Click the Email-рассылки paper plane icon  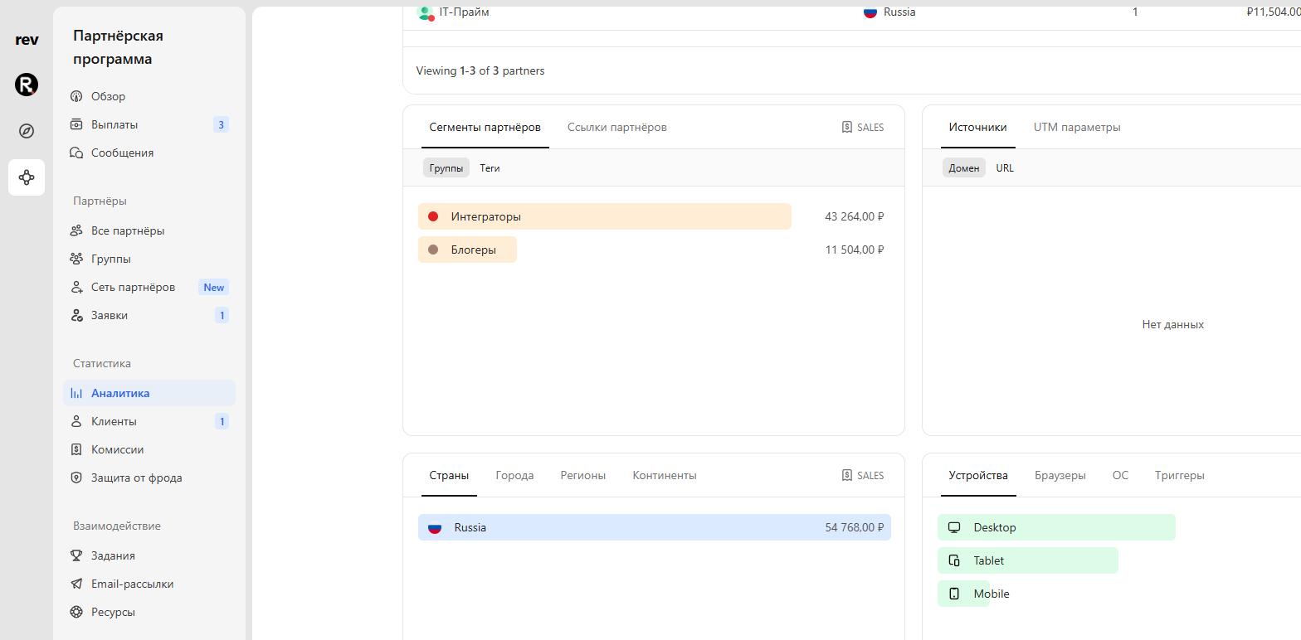click(x=76, y=584)
